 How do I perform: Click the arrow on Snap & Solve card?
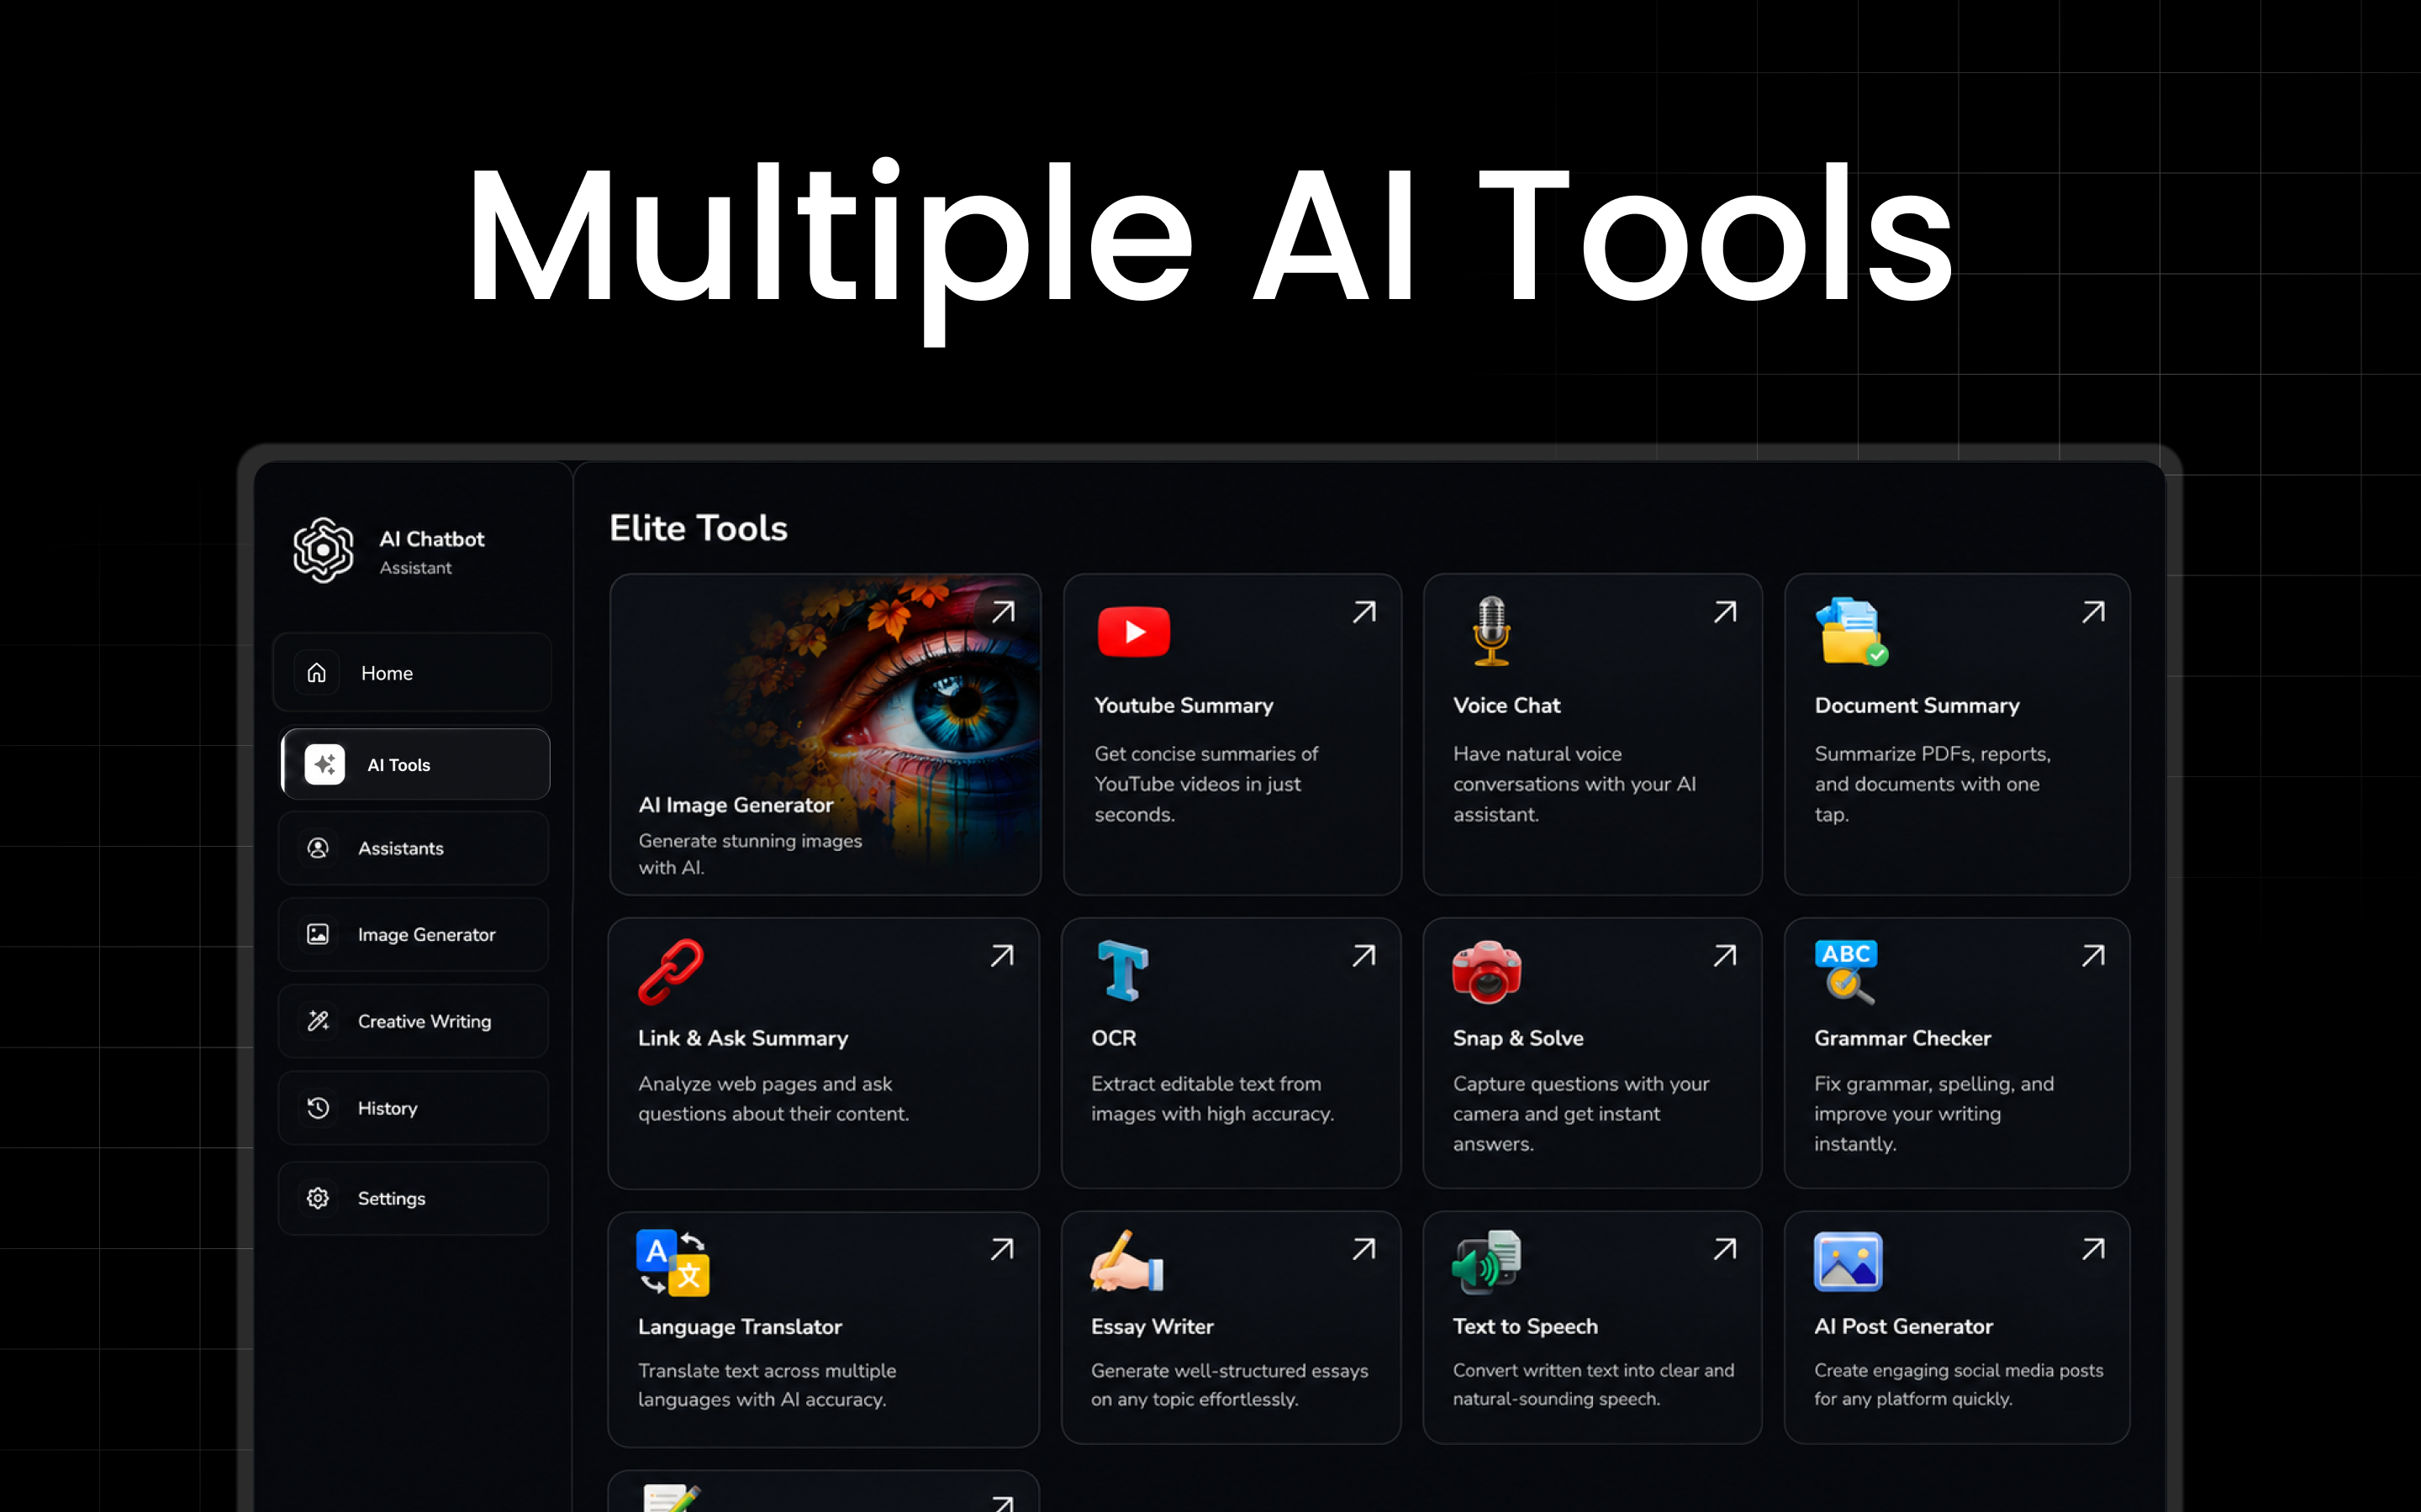[1725, 956]
